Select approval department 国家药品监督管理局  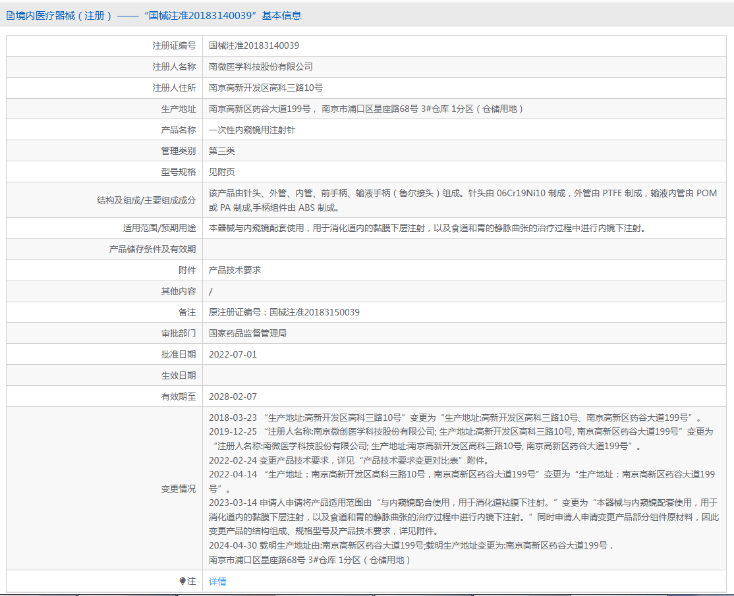[x=248, y=333]
